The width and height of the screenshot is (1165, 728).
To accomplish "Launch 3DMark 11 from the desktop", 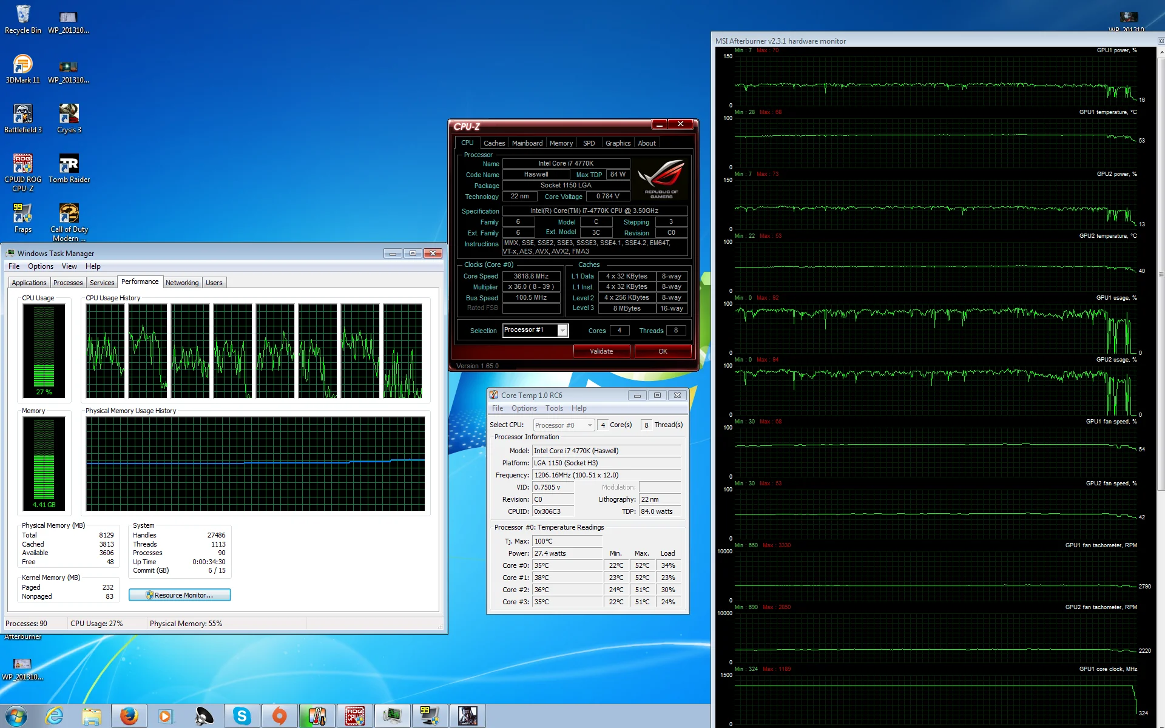I will (x=22, y=69).
